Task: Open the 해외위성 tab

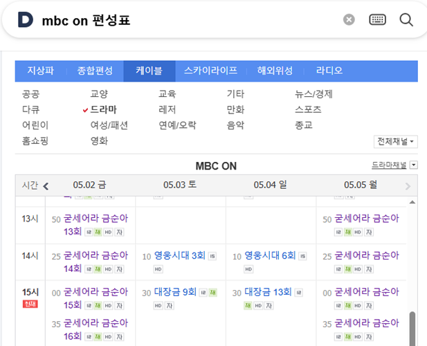Action: tap(275, 71)
